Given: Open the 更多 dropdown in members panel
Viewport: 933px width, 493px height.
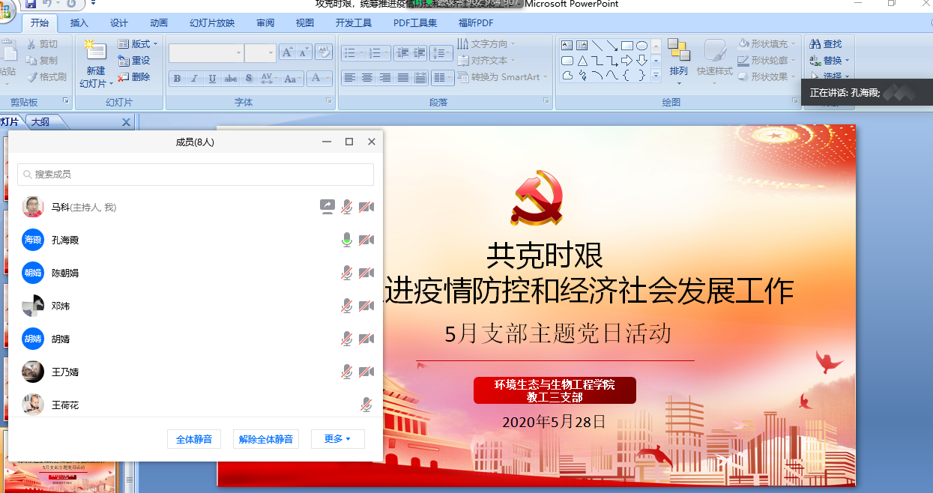Looking at the screenshot, I should pyautogui.click(x=337, y=439).
